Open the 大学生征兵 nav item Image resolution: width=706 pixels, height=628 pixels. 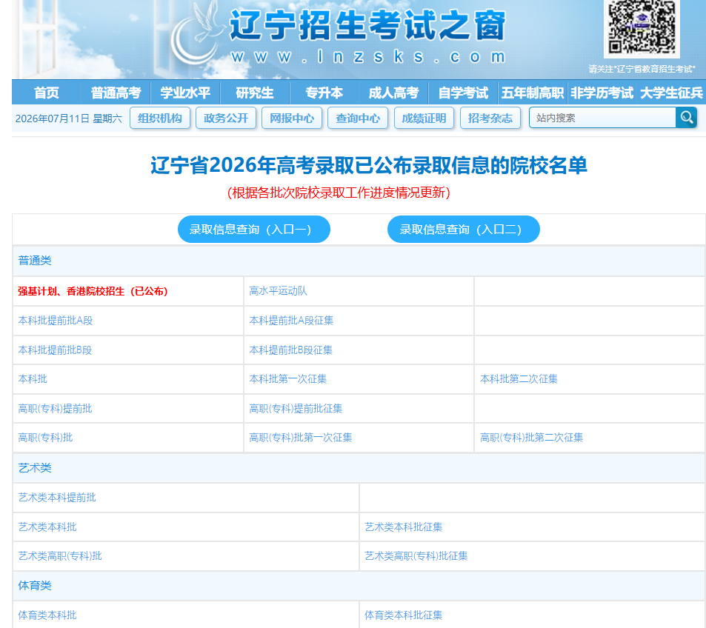(x=671, y=93)
